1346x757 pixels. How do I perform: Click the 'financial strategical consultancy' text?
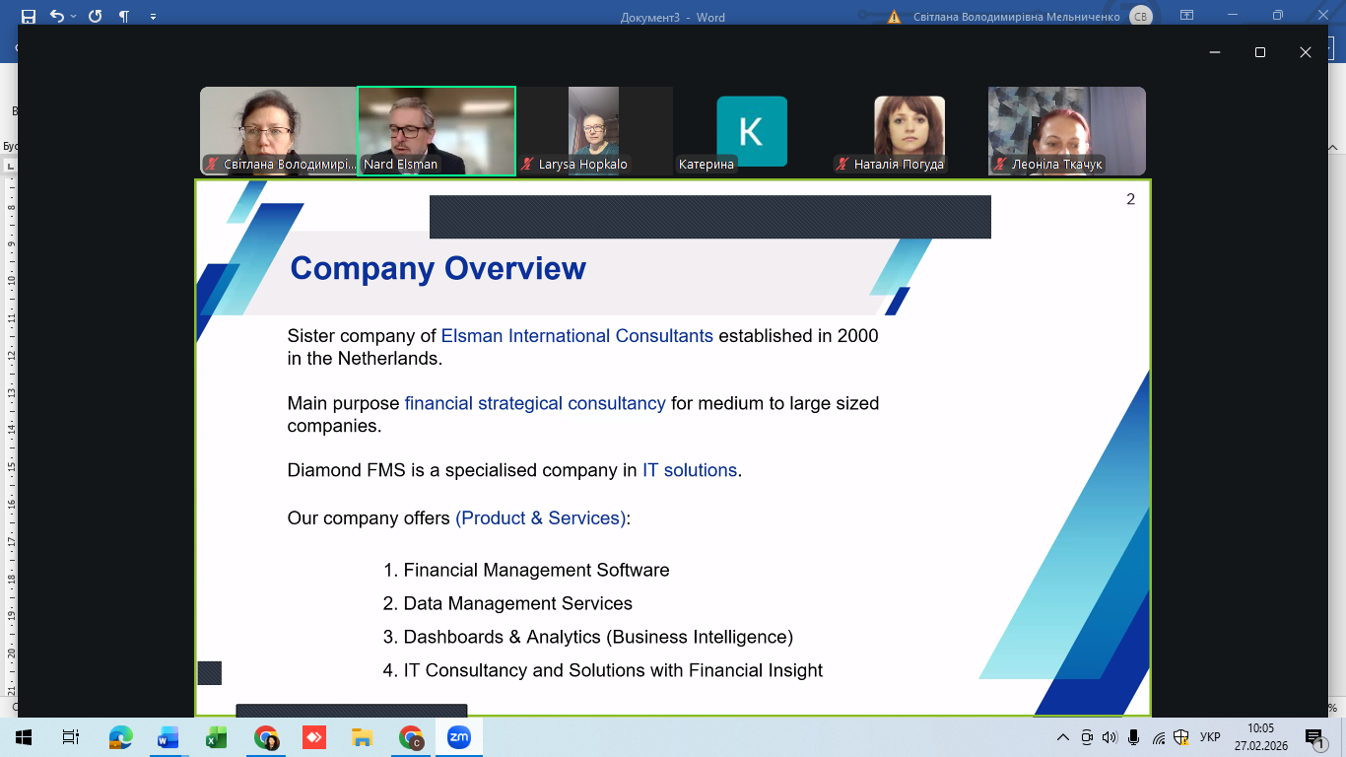pyautogui.click(x=535, y=403)
